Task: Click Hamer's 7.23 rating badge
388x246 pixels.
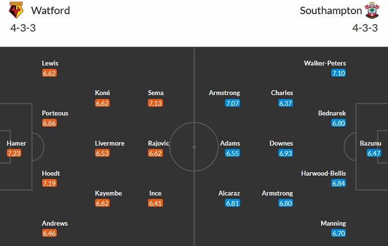Action: 14,153
